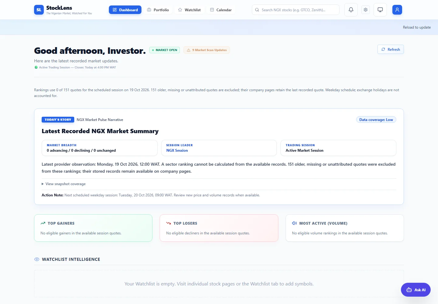Click the No eligible decliners message
438x304 pixels.
click(208, 233)
